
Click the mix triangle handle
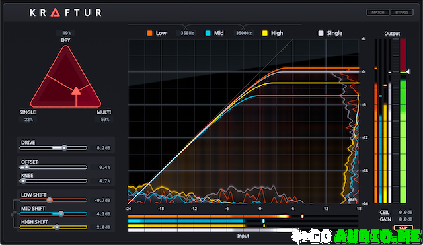(x=76, y=91)
